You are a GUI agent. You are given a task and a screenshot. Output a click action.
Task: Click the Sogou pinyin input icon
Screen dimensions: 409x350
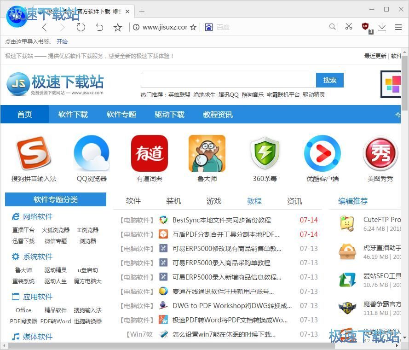[x=34, y=153]
